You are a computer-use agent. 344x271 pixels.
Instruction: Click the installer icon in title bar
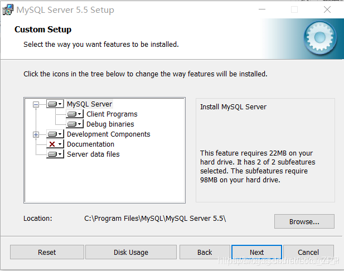tap(8, 10)
